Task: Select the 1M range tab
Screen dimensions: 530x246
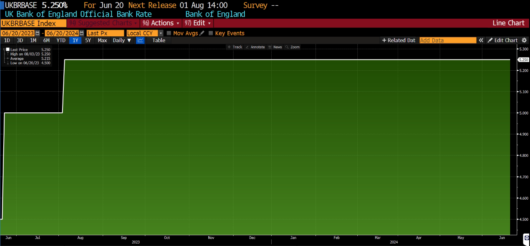Action: point(33,40)
